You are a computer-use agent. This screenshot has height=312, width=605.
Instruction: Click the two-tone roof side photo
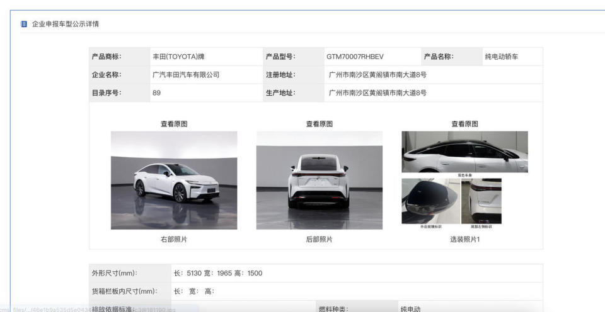(x=465, y=152)
